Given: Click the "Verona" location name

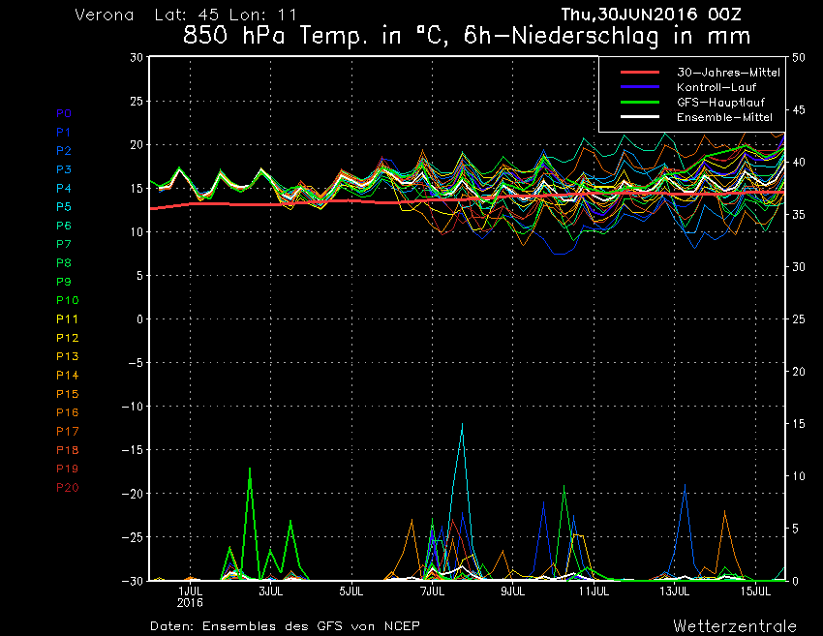Looking at the screenshot, I should coord(105,15).
